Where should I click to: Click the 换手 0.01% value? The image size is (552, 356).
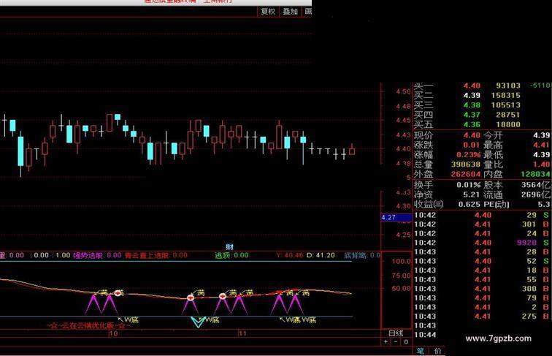pyautogui.click(x=469, y=185)
